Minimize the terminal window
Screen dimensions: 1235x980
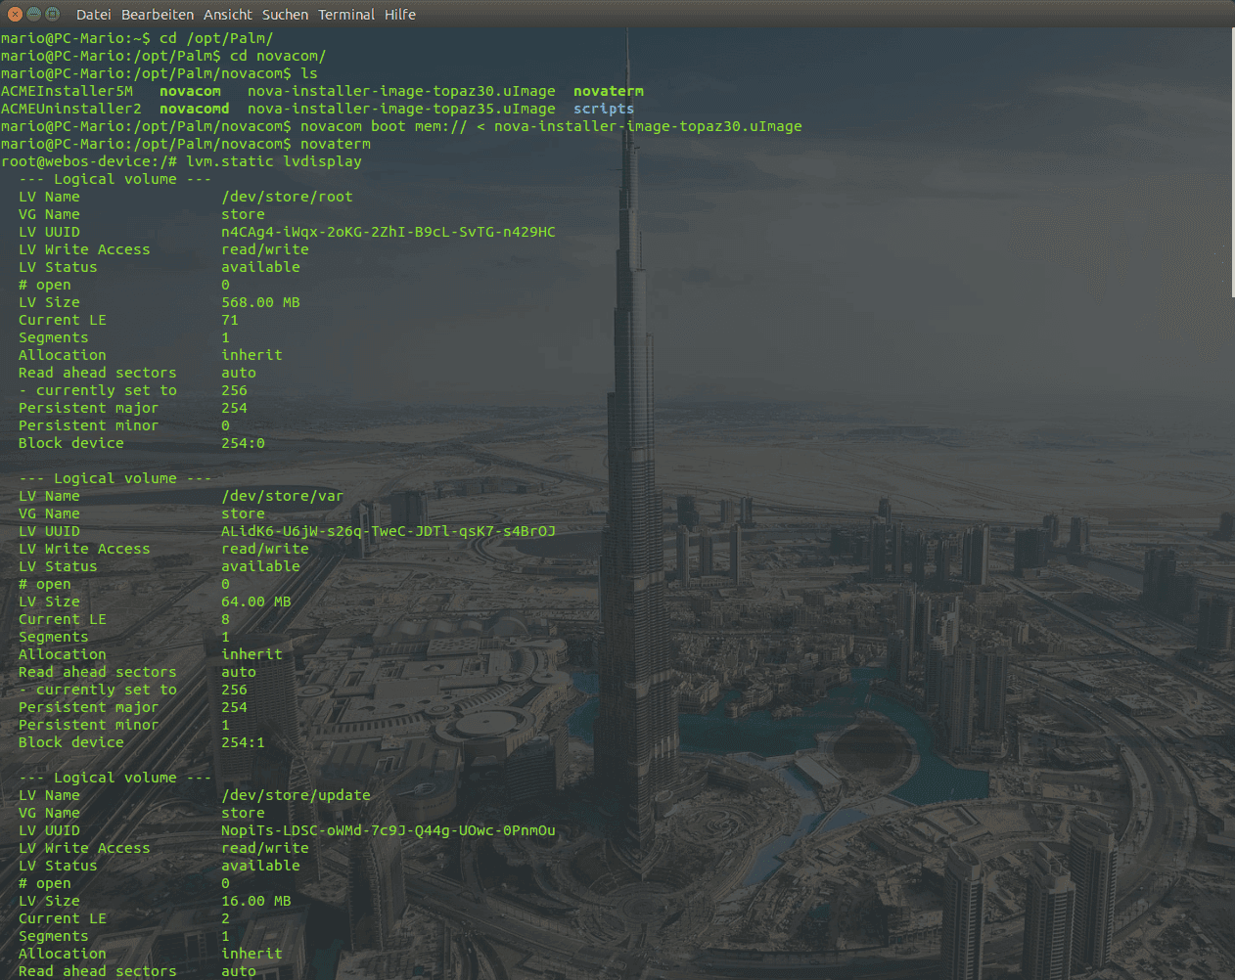pyautogui.click(x=33, y=14)
